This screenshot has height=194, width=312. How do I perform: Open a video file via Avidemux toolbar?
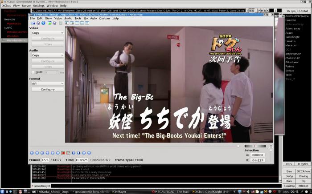pos(33,23)
